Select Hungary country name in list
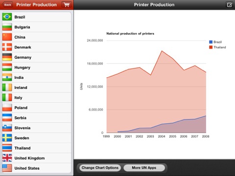Screen dimensions: 235x176 click(x=23, y=67)
